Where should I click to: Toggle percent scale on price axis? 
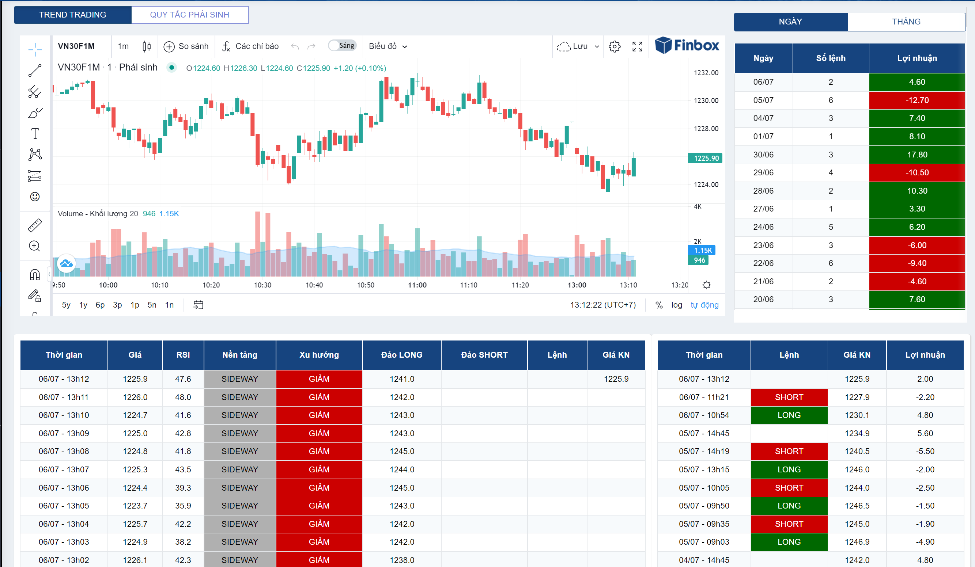click(659, 305)
